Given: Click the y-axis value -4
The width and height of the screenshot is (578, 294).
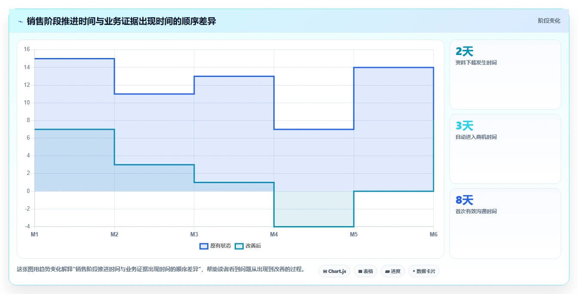Looking at the screenshot, I should click(x=27, y=227).
